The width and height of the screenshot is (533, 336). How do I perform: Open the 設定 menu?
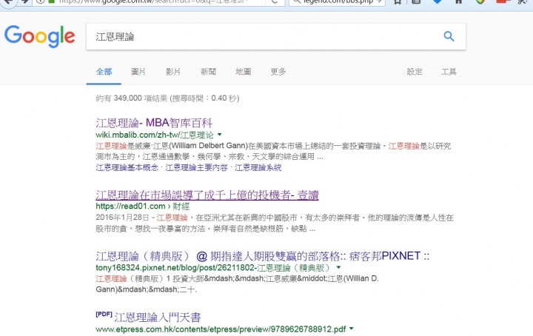[415, 72]
